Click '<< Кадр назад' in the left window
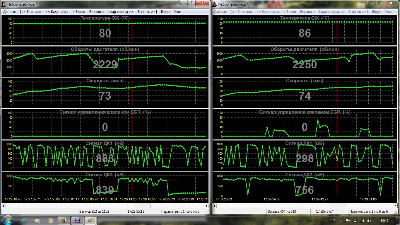 click(57, 12)
